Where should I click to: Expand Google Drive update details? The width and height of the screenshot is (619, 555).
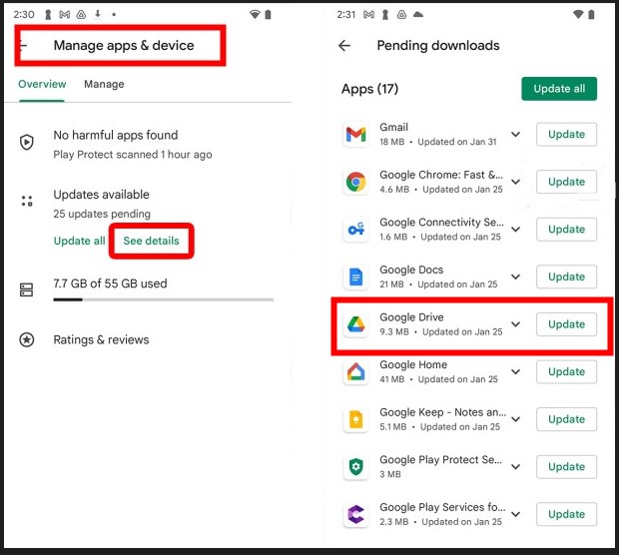[x=515, y=324]
